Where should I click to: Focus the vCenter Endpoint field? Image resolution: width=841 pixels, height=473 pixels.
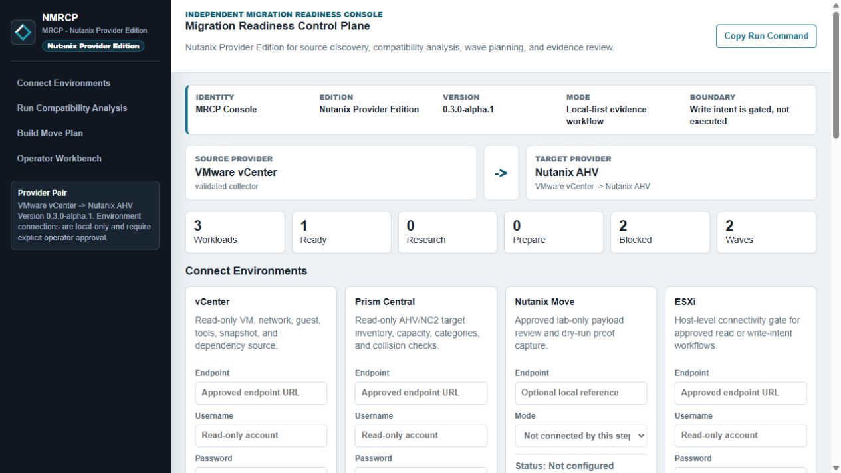[x=261, y=393]
